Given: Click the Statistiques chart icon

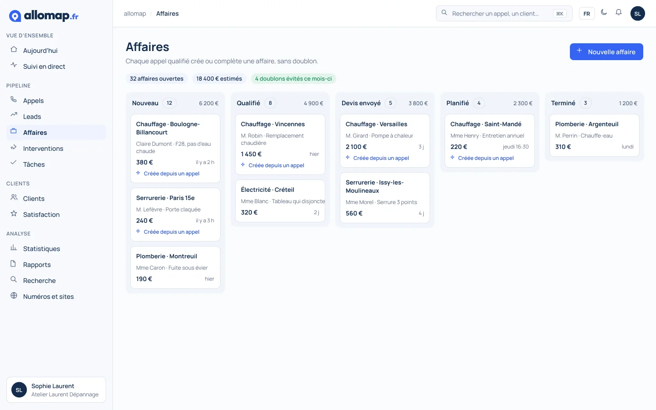Looking at the screenshot, I should [x=14, y=248].
